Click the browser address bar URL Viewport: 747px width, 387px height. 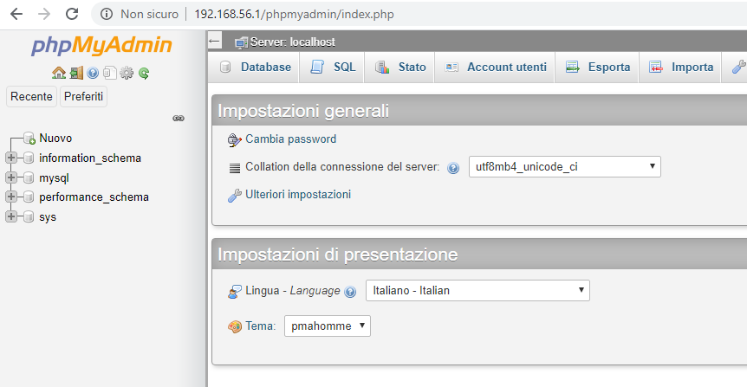tap(294, 14)
